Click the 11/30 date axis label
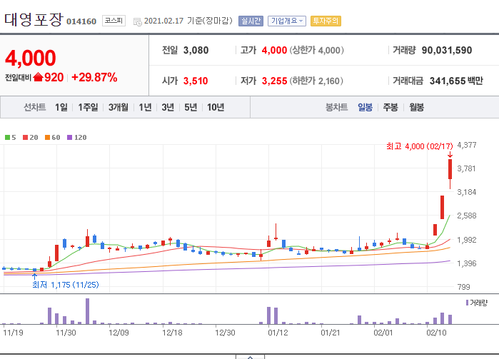This screenshot has height=359, width=499. [66, 333]
